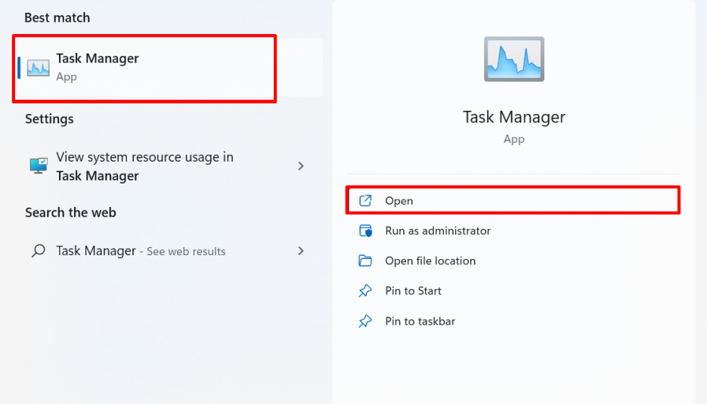707x404 pixels.
Task: Expand the Task Manager web results chevron
Action: tap(301, 251)
